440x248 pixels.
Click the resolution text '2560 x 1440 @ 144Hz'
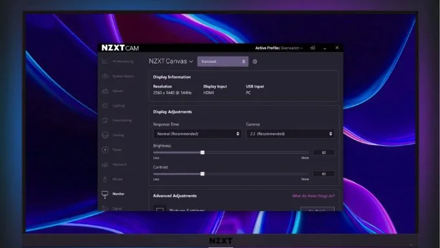(172, 93)
